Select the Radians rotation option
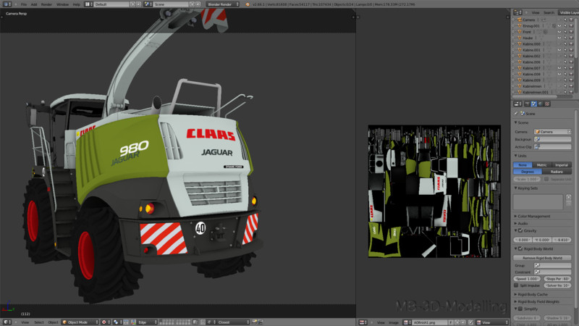Viewport: 579px width, 326px height. [x=557, y=172]
